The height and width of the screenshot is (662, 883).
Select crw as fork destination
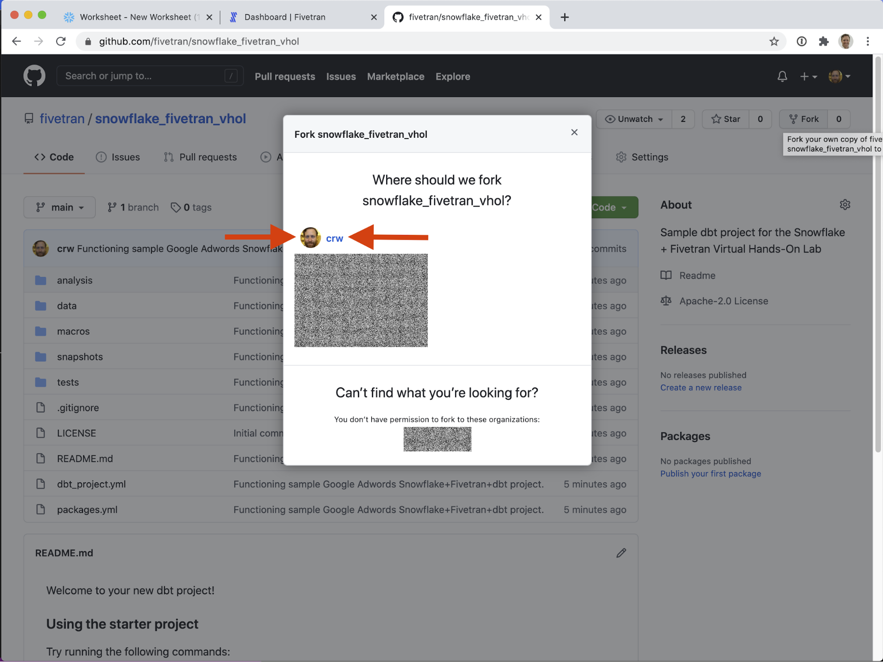tap(334, 238)
